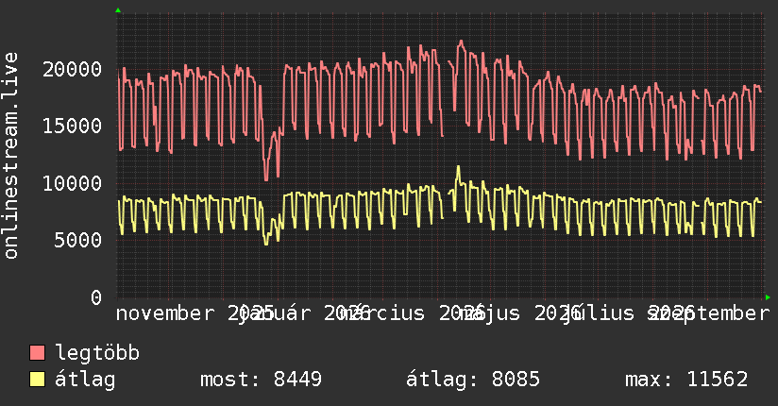
Task: Select the legtöbb legend label
Action: [97, 352]
